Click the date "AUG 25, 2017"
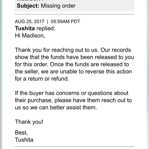Image resolution: width=149 pixels, height=149 pixels. coord(30,22)
